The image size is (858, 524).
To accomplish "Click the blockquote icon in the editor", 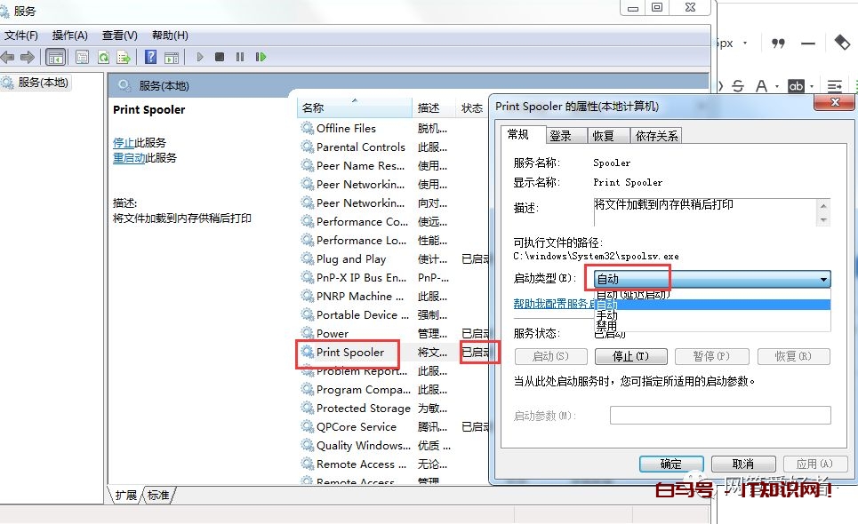I will tap(778, 43).
